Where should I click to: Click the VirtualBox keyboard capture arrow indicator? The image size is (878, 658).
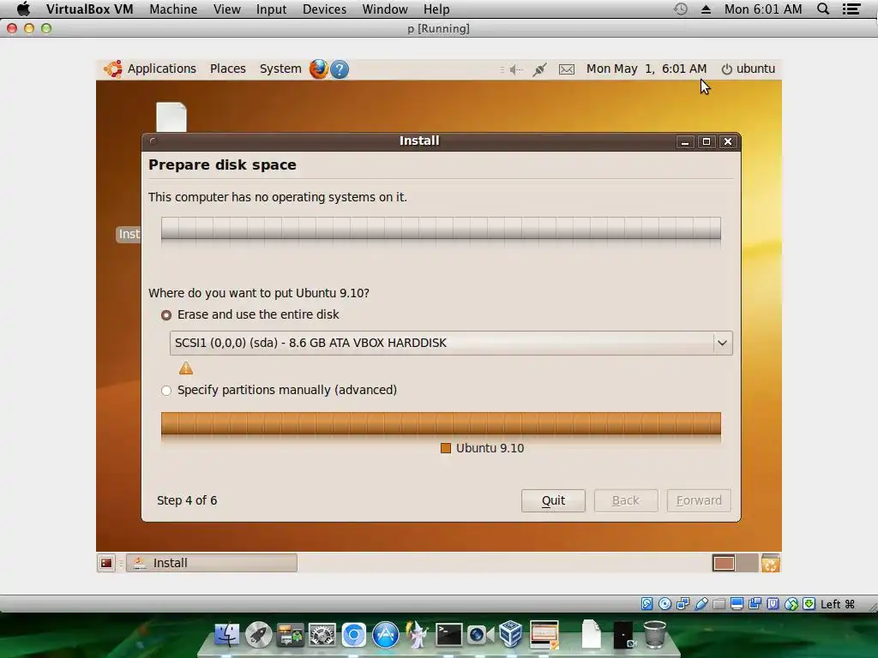pyautogui.click(x=809, y=604)
